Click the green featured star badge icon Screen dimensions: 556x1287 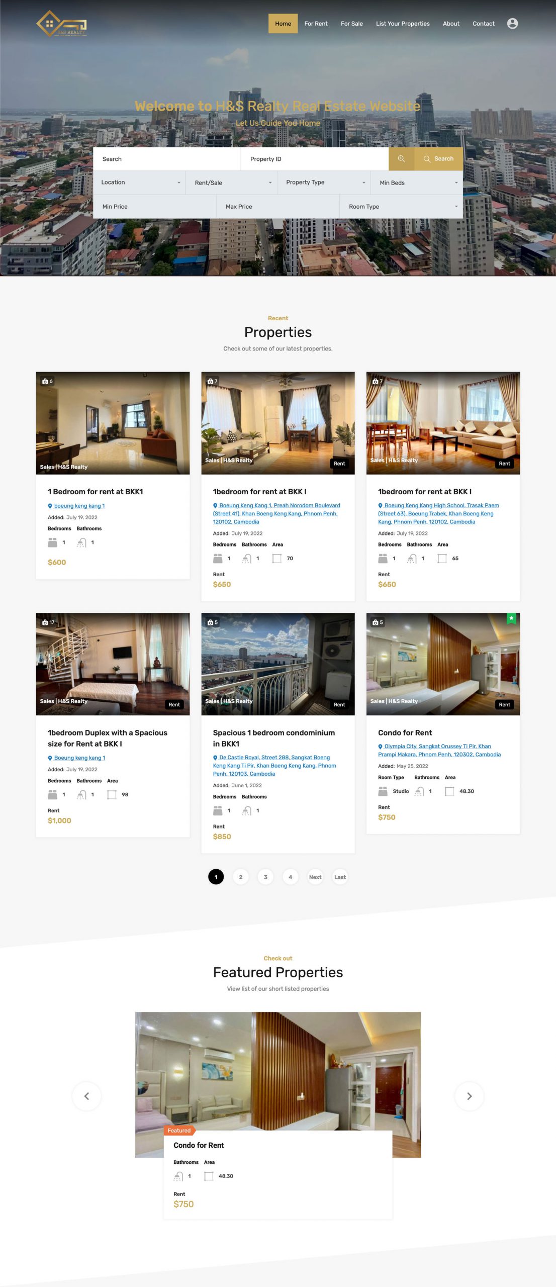tap(511, 618)
